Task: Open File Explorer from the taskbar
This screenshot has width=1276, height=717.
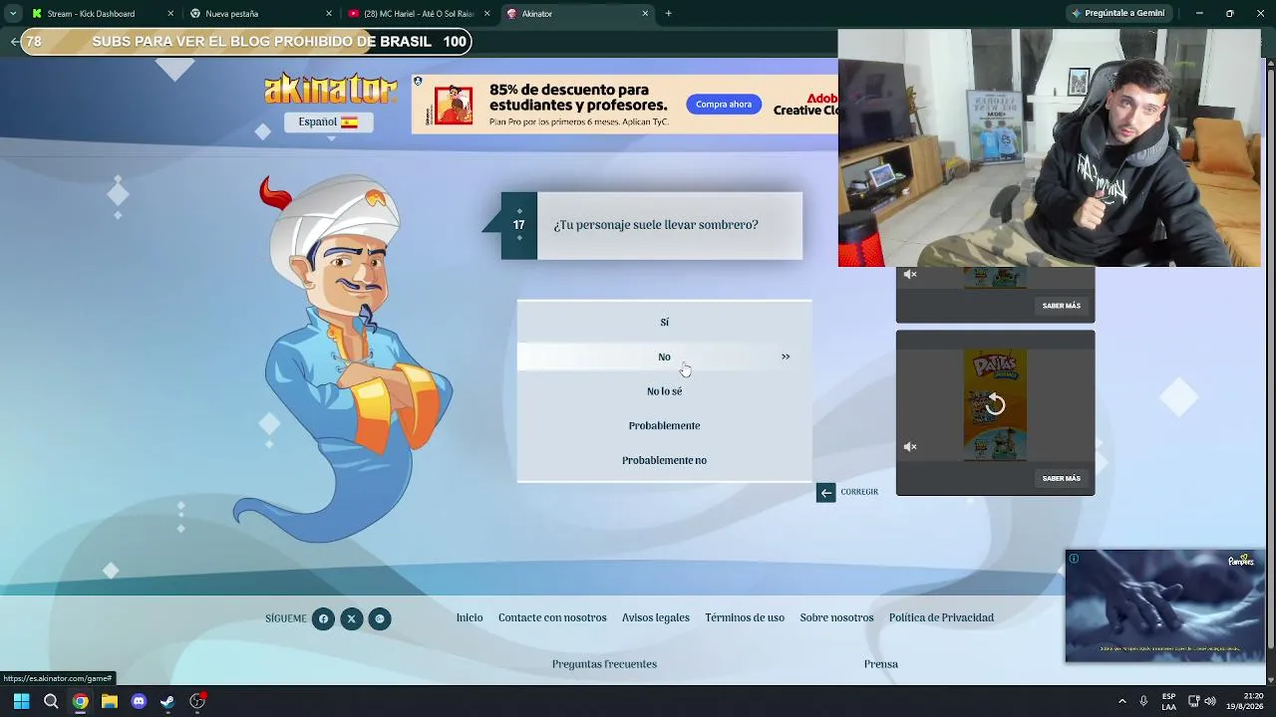Action: tap(110, 701)
